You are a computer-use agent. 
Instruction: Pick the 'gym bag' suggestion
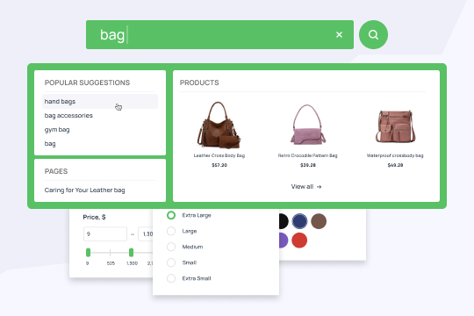(57, 130)
